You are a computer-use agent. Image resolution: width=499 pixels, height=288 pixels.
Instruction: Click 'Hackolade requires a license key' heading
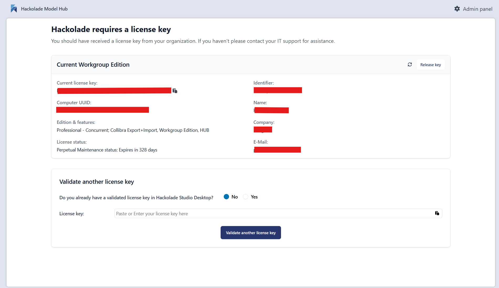[x=111, y=29]
